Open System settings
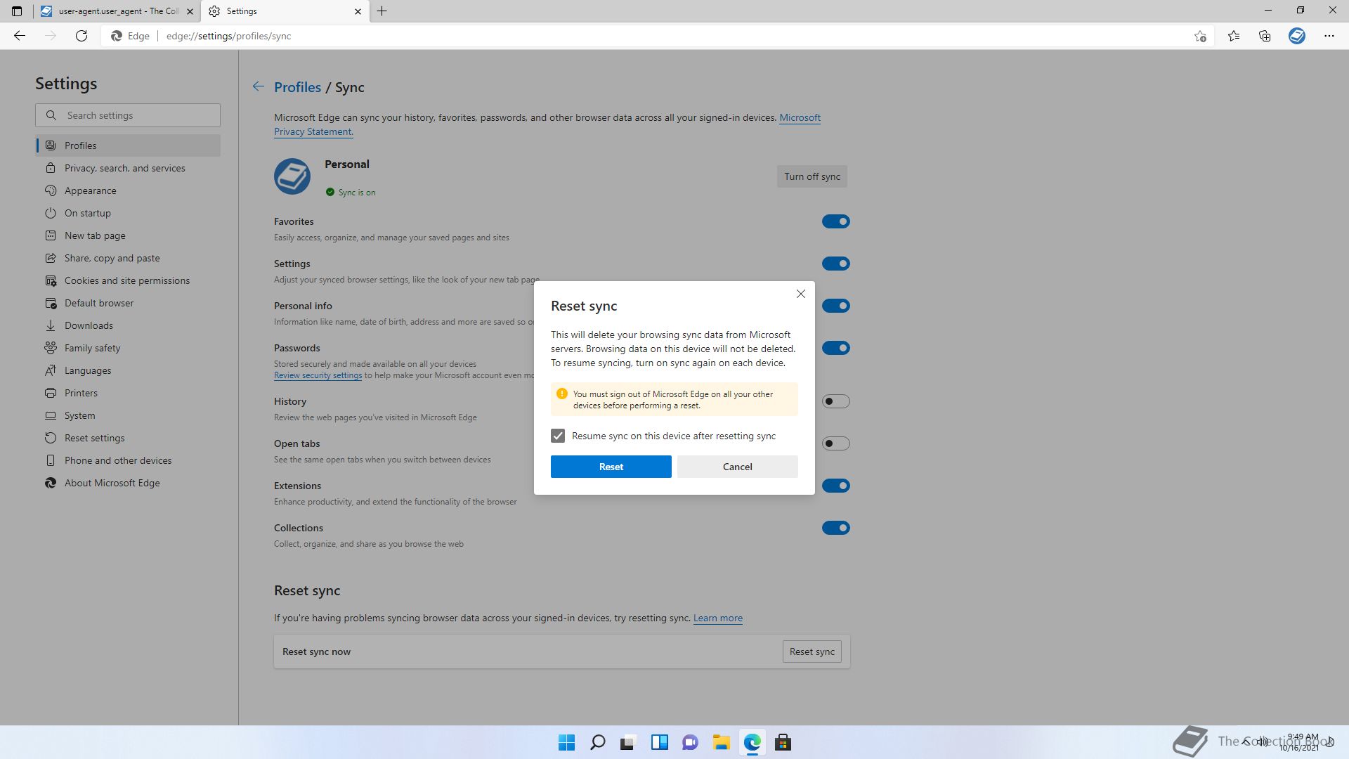The height and width of the screenshot is (759, 1349). click(128, 415)
